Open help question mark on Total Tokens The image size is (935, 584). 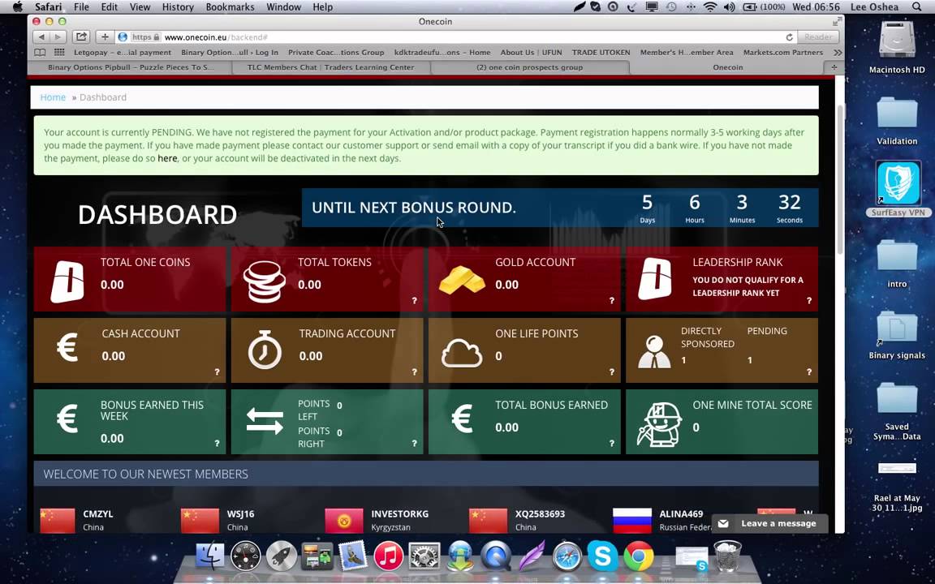[415, 300]
